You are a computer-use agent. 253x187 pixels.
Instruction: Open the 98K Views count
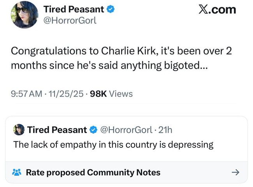(x=111, y=93)
